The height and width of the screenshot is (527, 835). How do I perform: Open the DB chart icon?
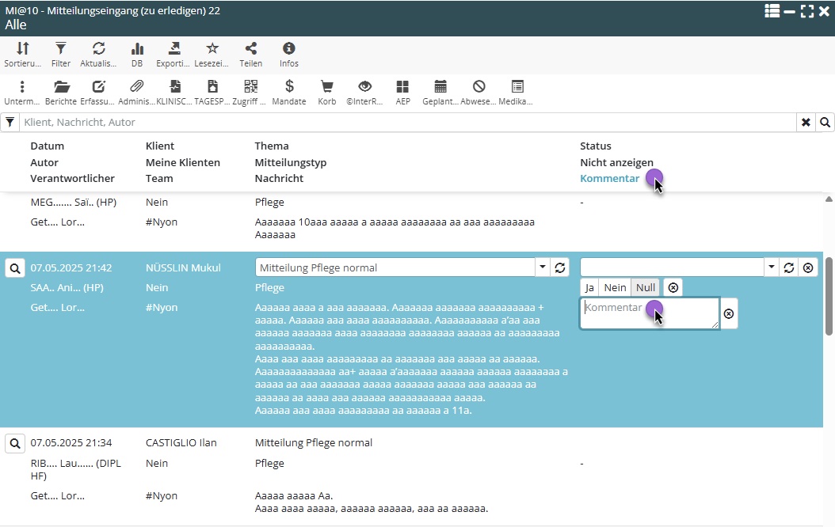click(137, 49)
